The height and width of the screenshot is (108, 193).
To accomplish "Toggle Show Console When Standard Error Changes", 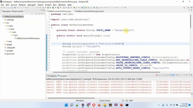I will [x=174, y=75].
